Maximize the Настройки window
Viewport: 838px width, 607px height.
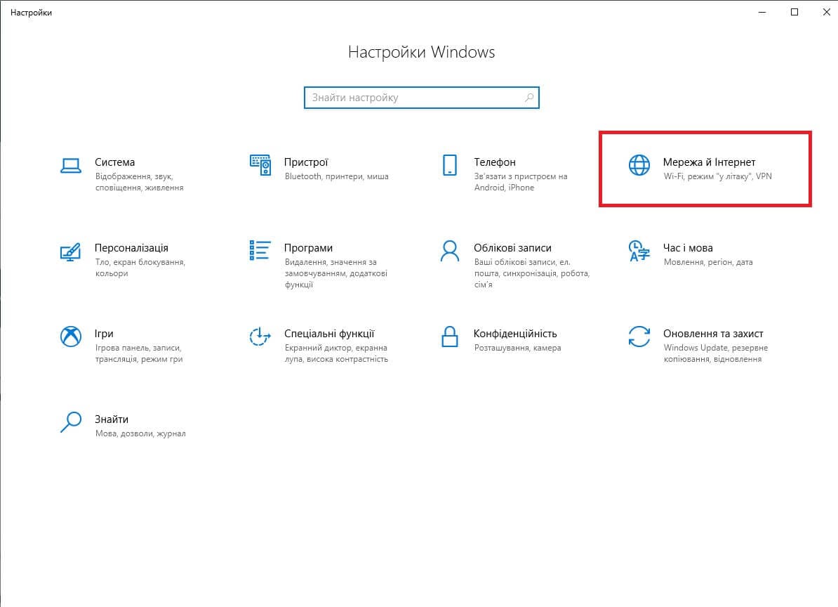point(794,13)
